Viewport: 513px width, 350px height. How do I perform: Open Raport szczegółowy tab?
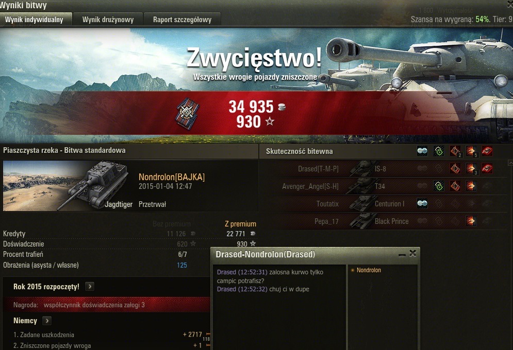point(182,19)
